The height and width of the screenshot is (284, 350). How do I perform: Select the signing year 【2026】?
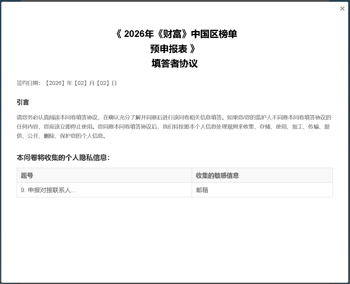(x=55, y=83)
